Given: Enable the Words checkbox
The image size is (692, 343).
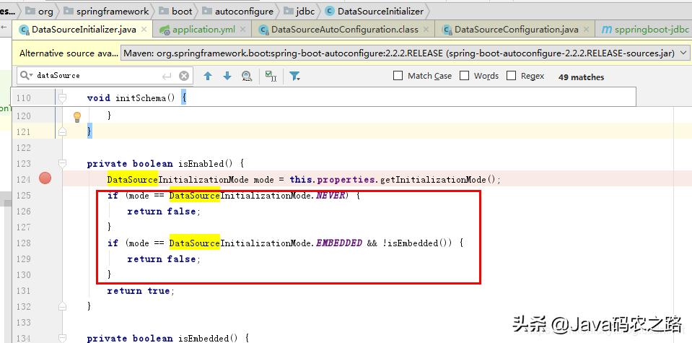Looking at the screenshot, I should tap(464, 76).
